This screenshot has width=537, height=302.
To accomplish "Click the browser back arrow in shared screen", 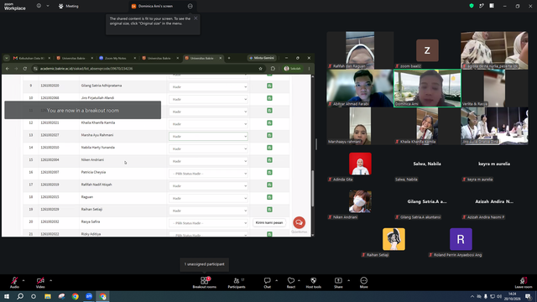I will (8, 69).
